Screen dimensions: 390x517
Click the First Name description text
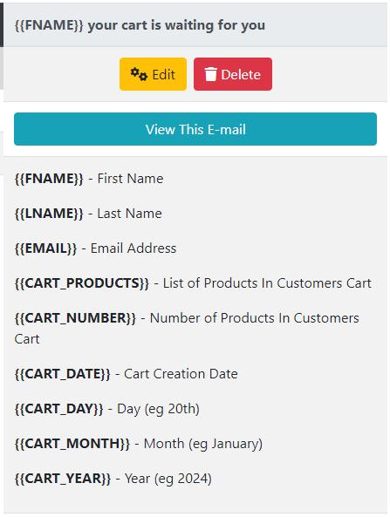130,179
